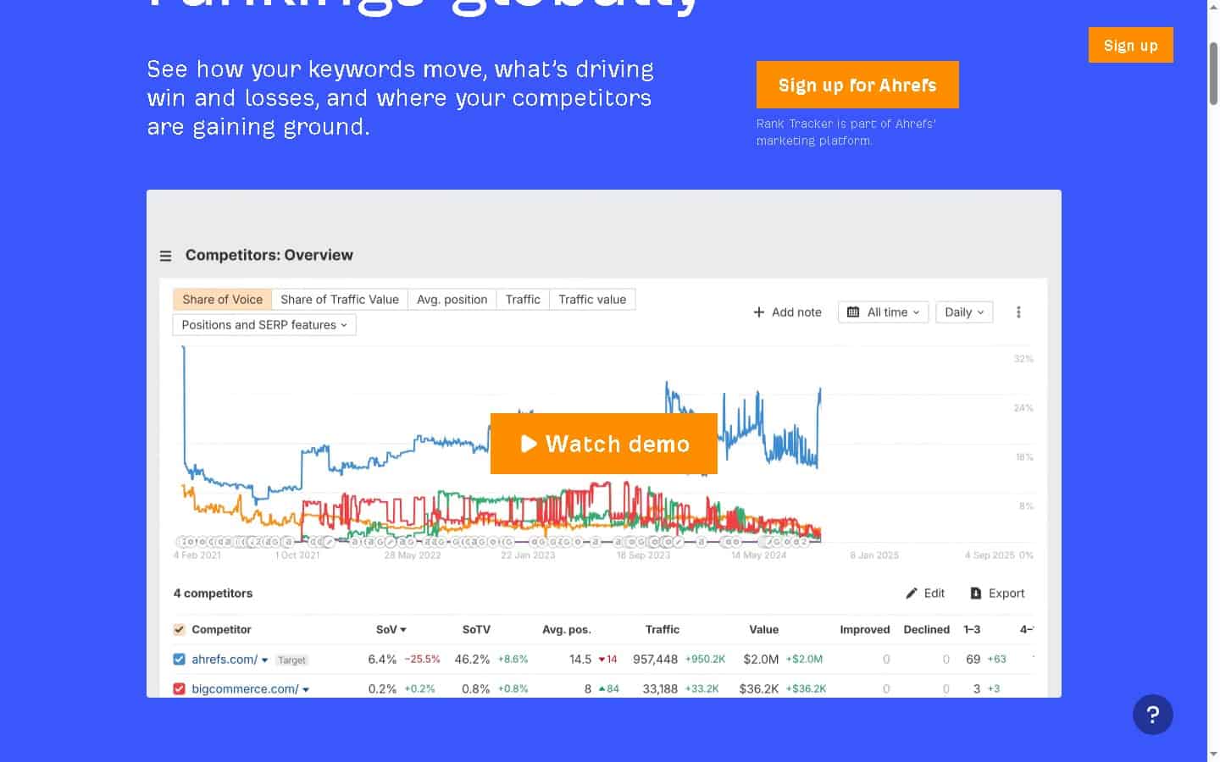Toggle the Competitor column header checkbox
Screen dimensions: 1220x762
179,629
